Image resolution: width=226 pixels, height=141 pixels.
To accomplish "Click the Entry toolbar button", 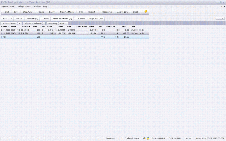I will tap(52, 12).
